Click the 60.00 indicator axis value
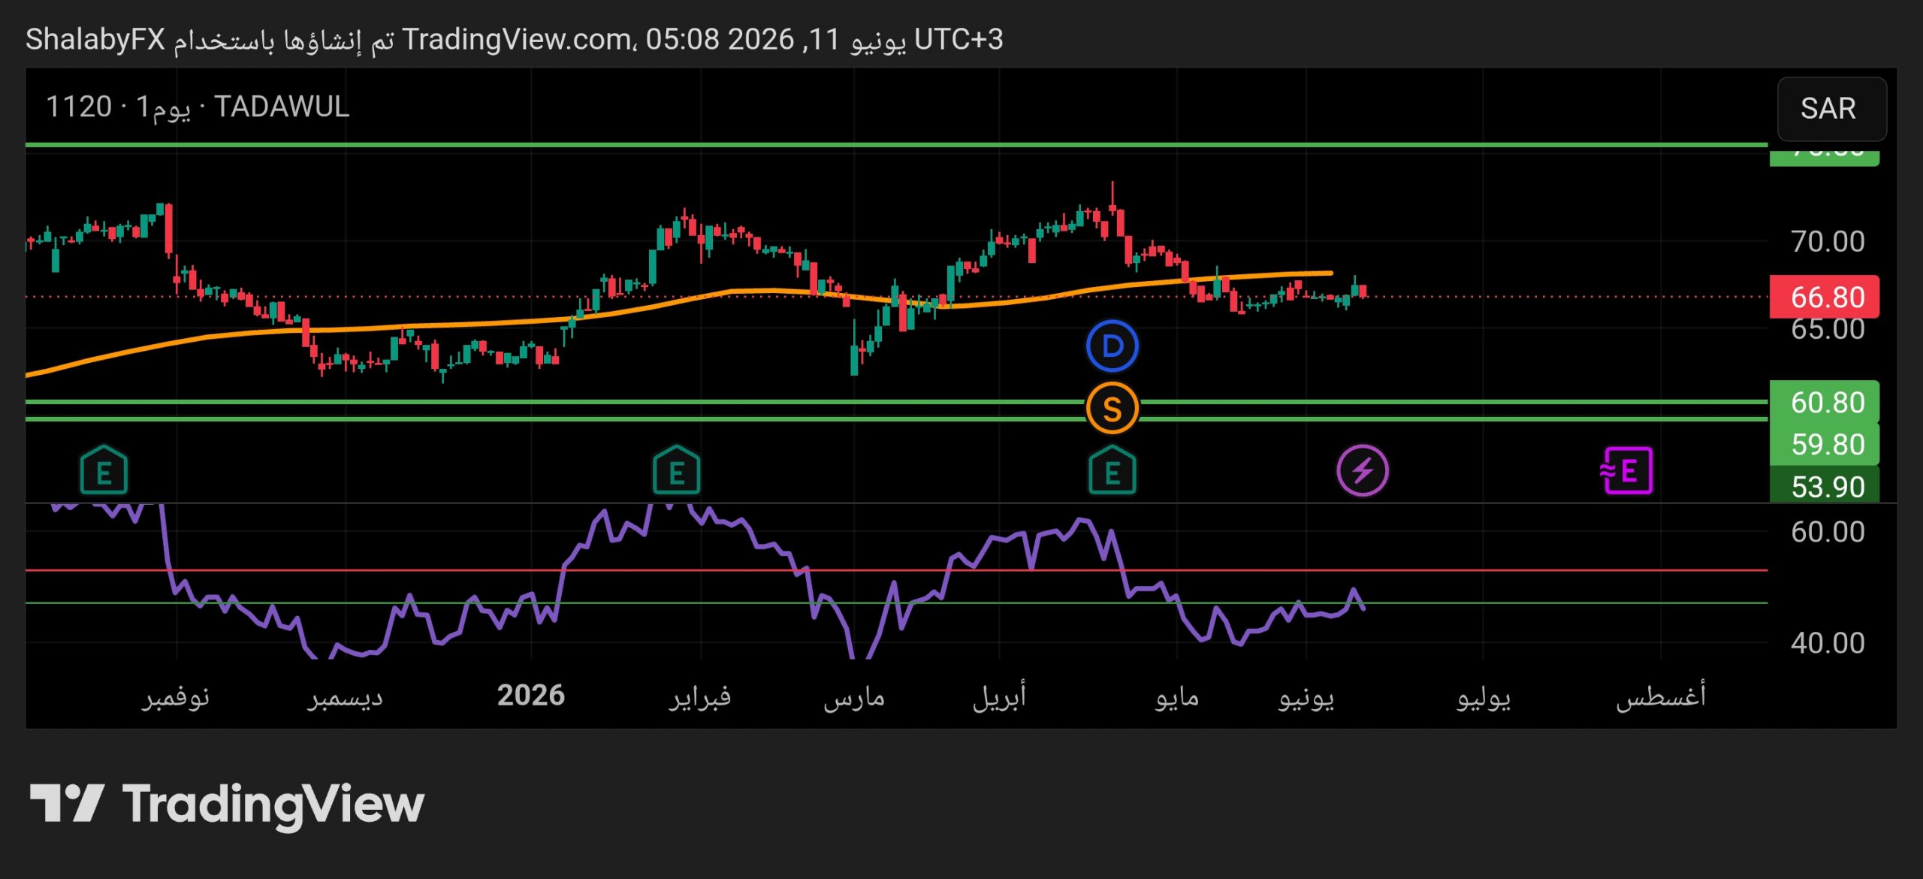 [x=1827, y=532]
